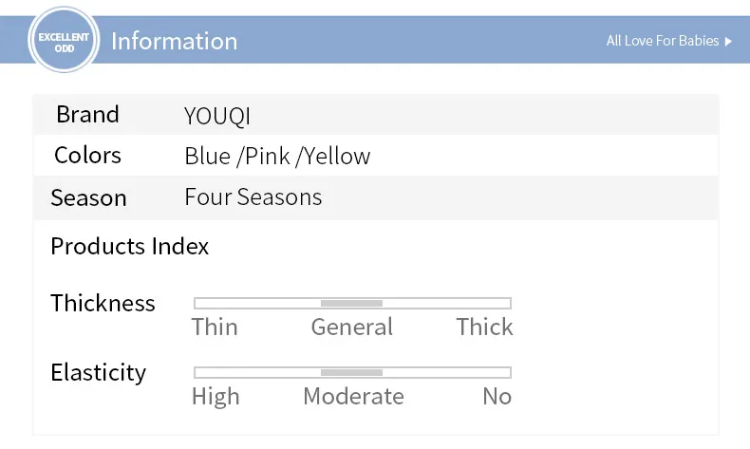Screen dimensions: 750x449
Task: Click the Products Index heading
Action: pos(129,247)
